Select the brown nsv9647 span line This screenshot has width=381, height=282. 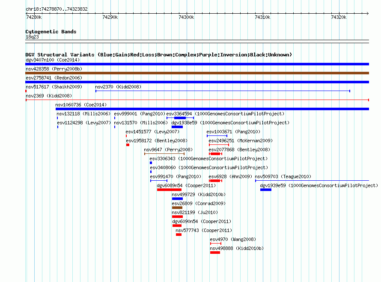click(164, 154)
